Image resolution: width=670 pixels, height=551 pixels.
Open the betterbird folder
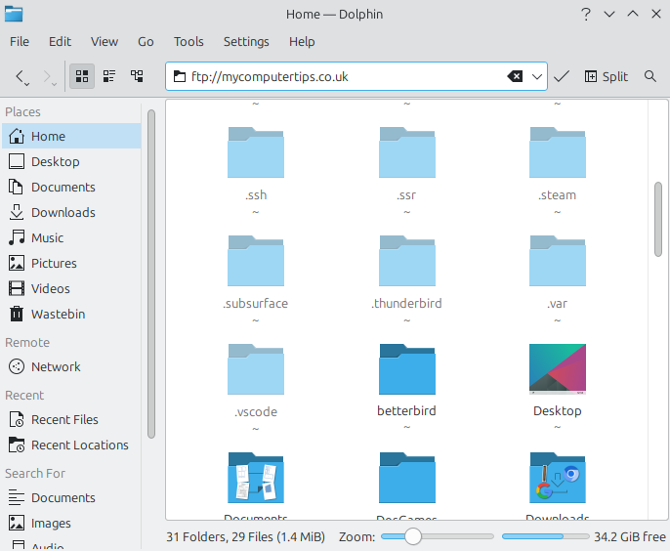[x=406, y=369]
